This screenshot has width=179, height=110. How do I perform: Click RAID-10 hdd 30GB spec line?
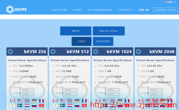point(153,77)
